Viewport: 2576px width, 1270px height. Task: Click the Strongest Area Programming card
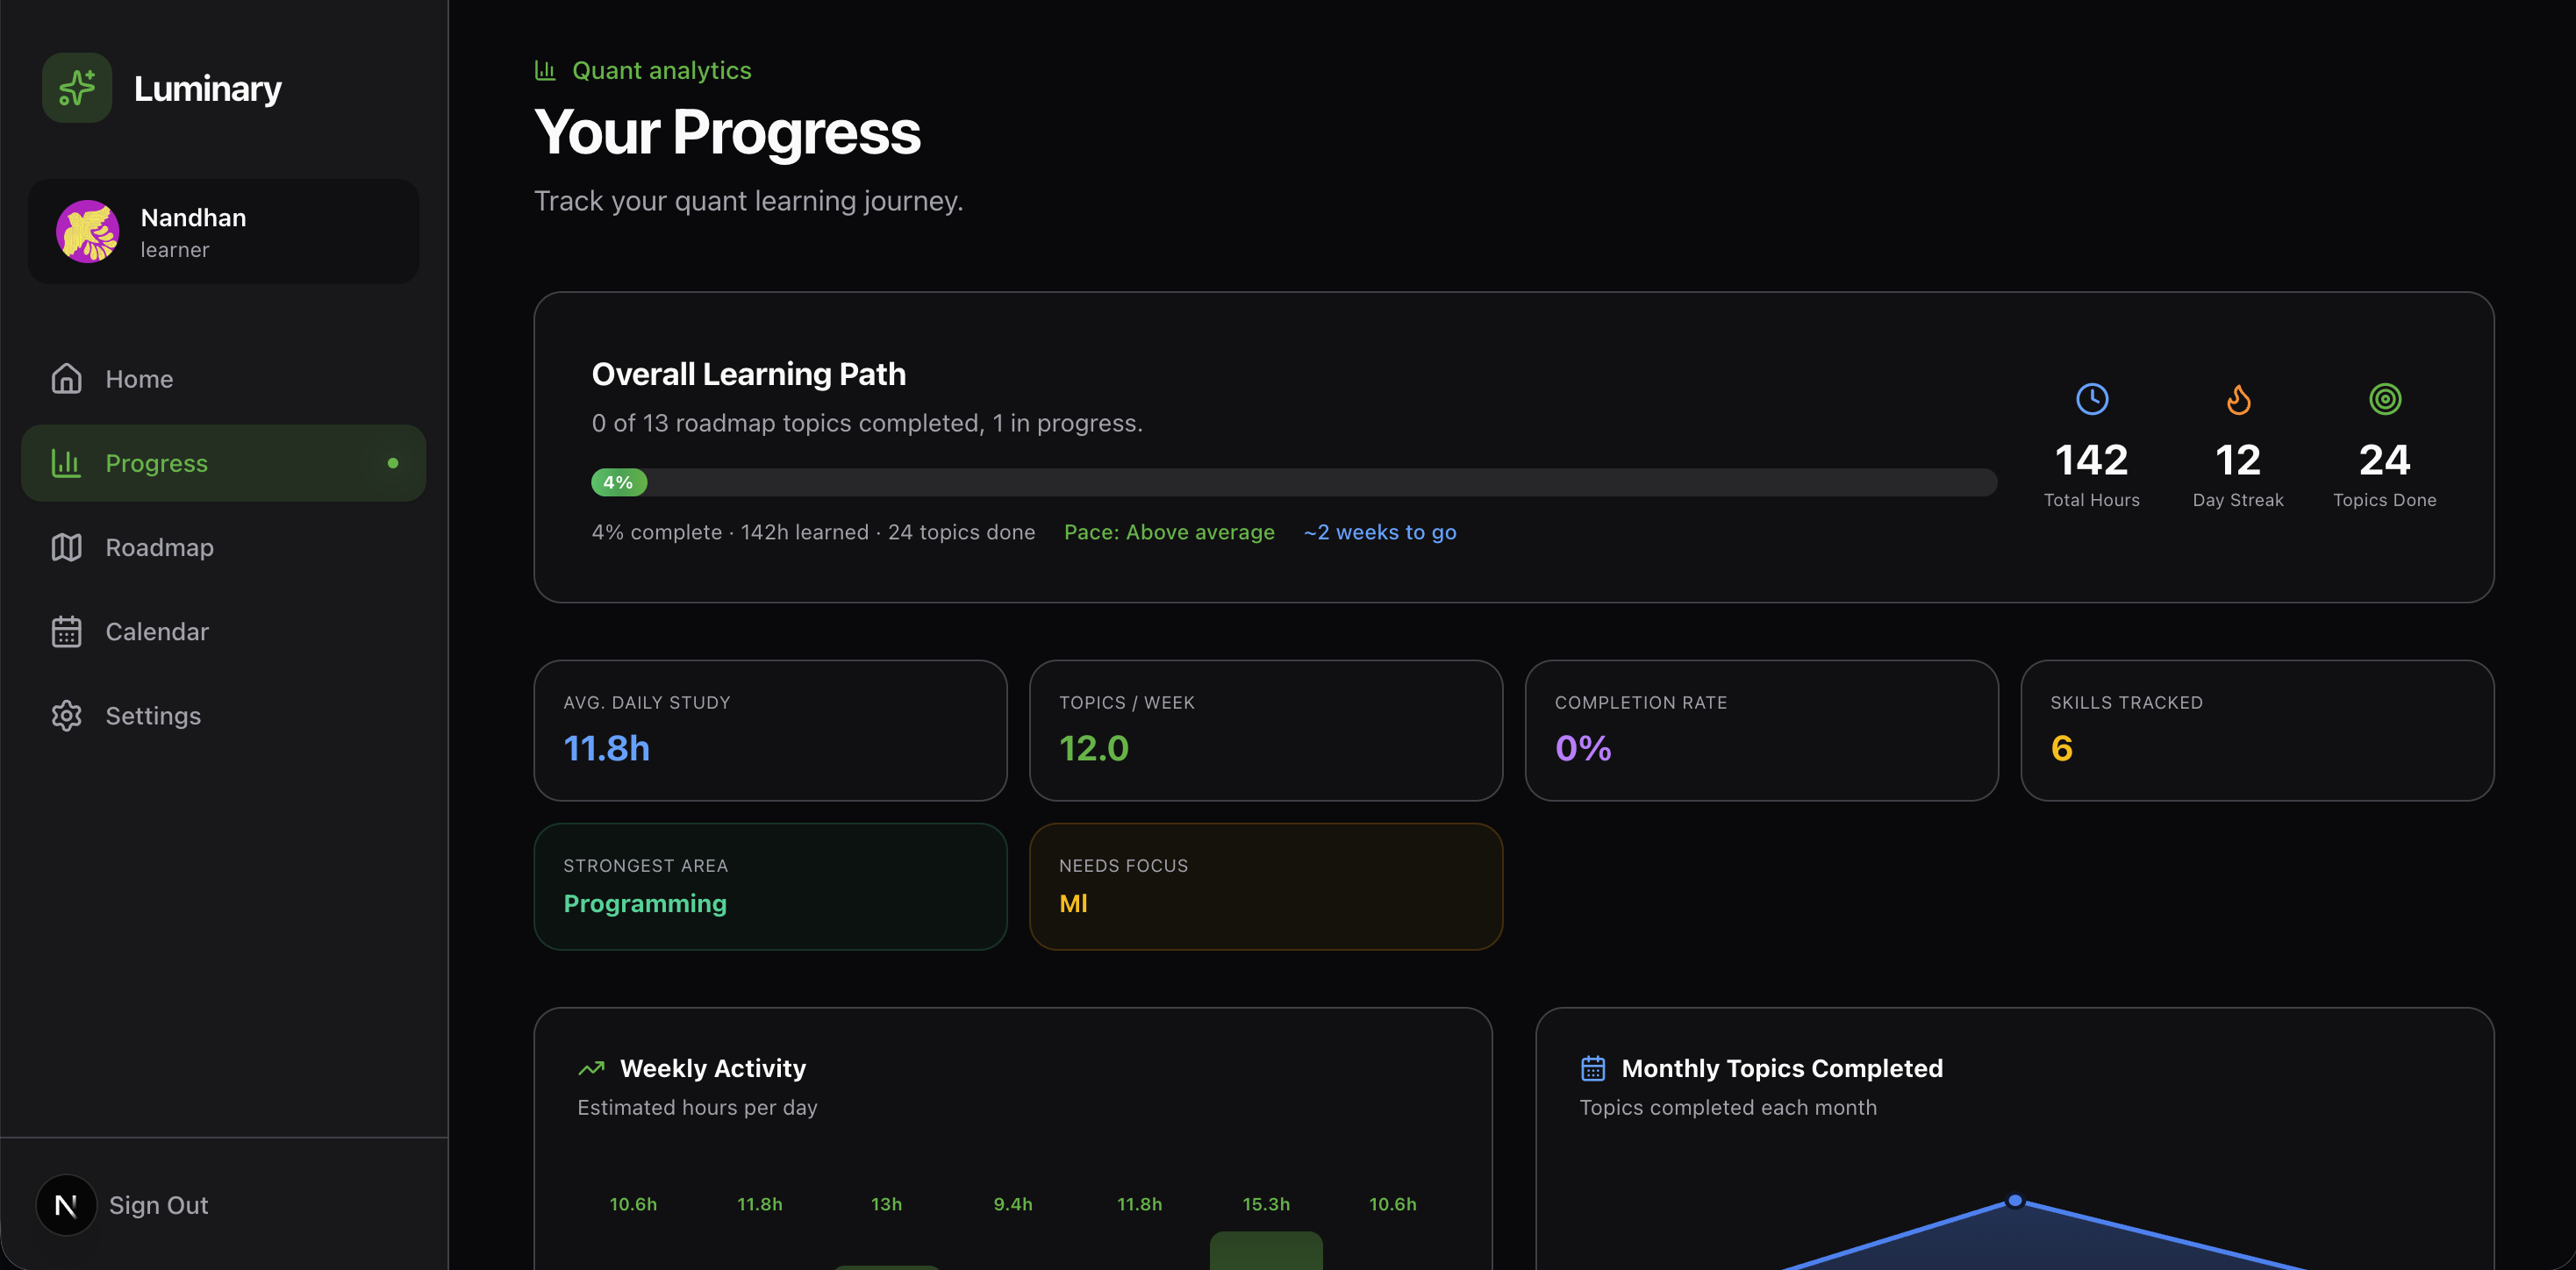click(x=770, y=886)
